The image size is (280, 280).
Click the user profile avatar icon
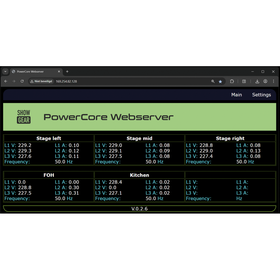[265, 81]
